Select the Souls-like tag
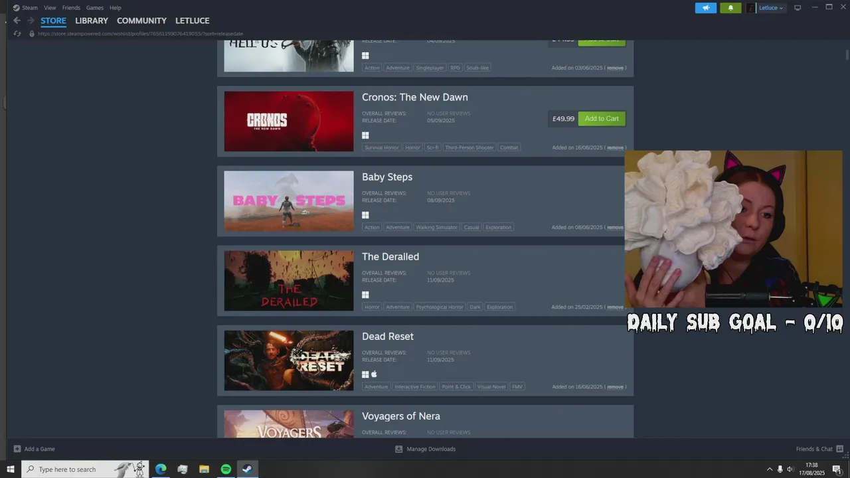Screen dimensions: 850x478 pyautogui.click(x=477, y=68)
